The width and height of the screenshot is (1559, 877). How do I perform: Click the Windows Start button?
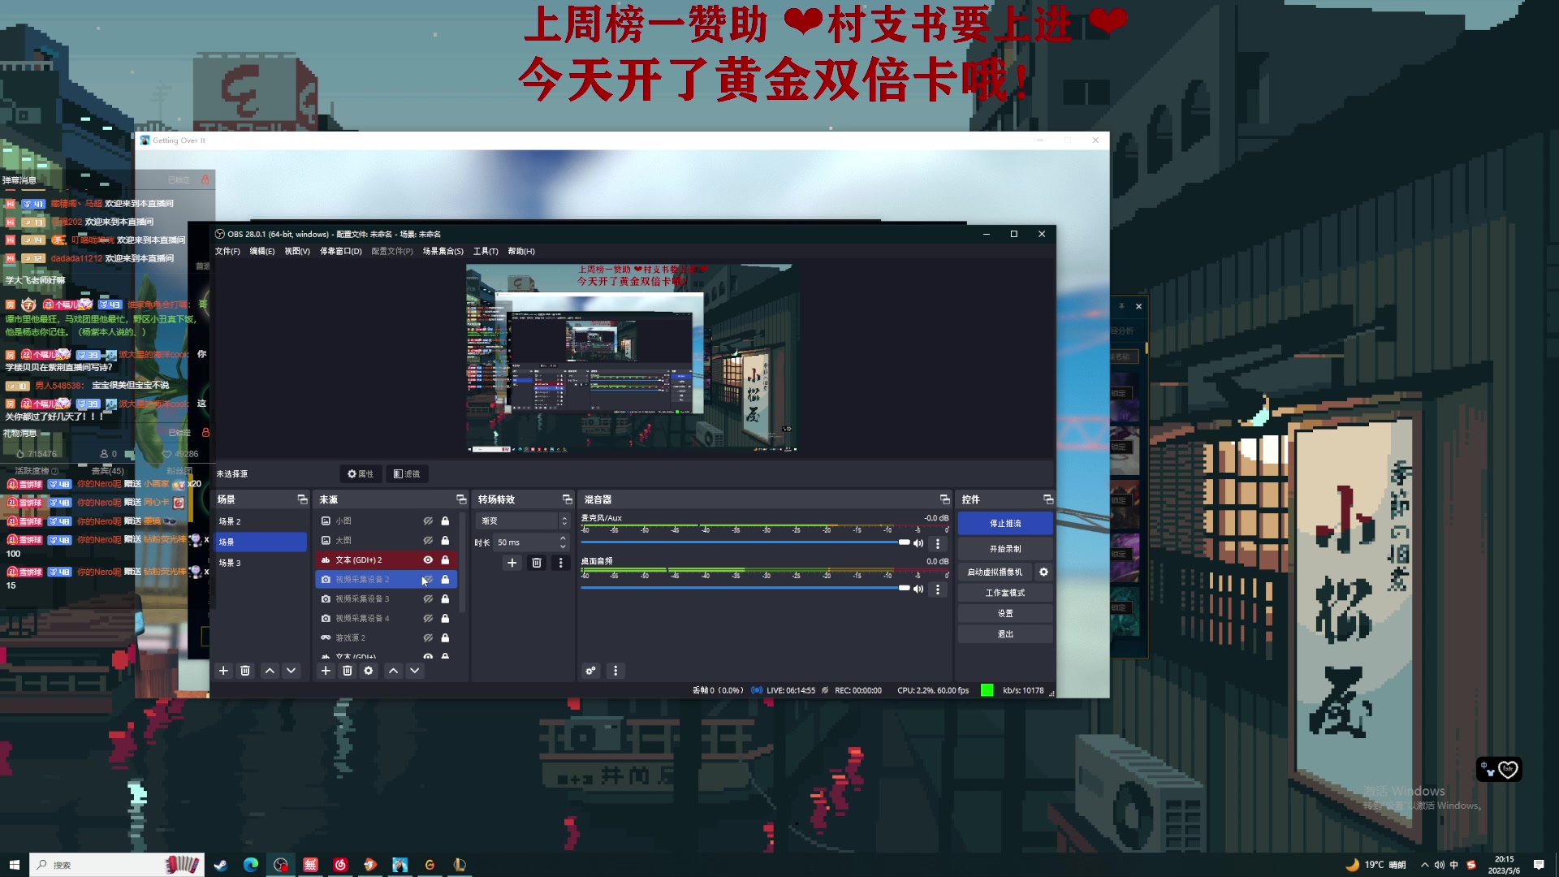14,865
